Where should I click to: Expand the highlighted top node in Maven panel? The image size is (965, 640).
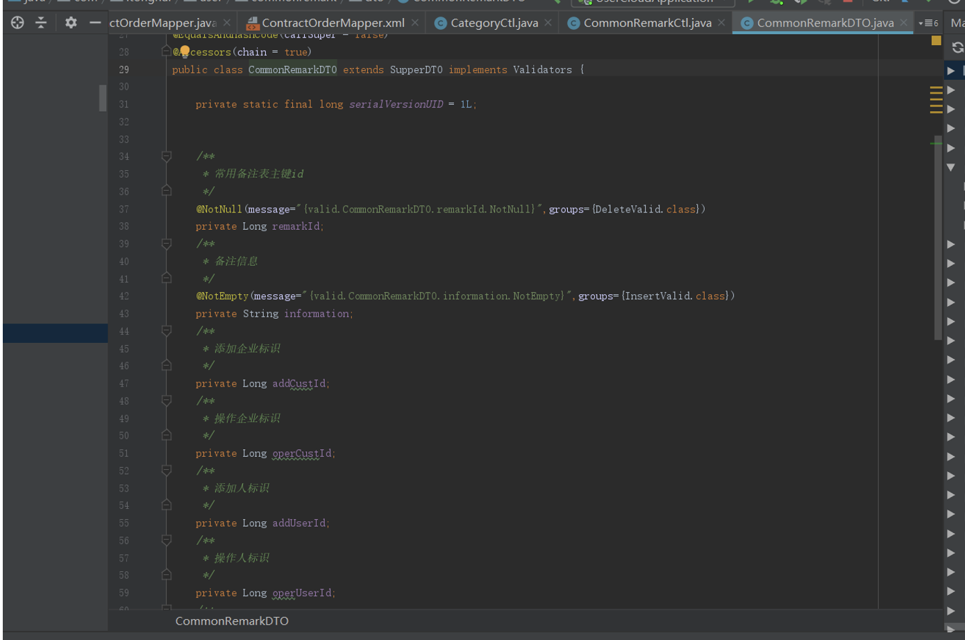[951, 71]
